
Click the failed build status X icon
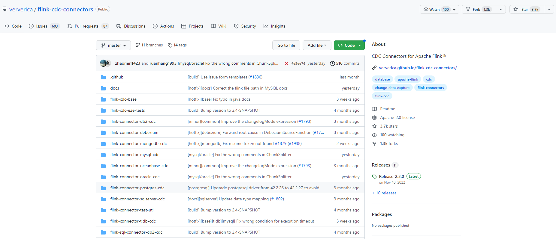(x=286, y=63)
